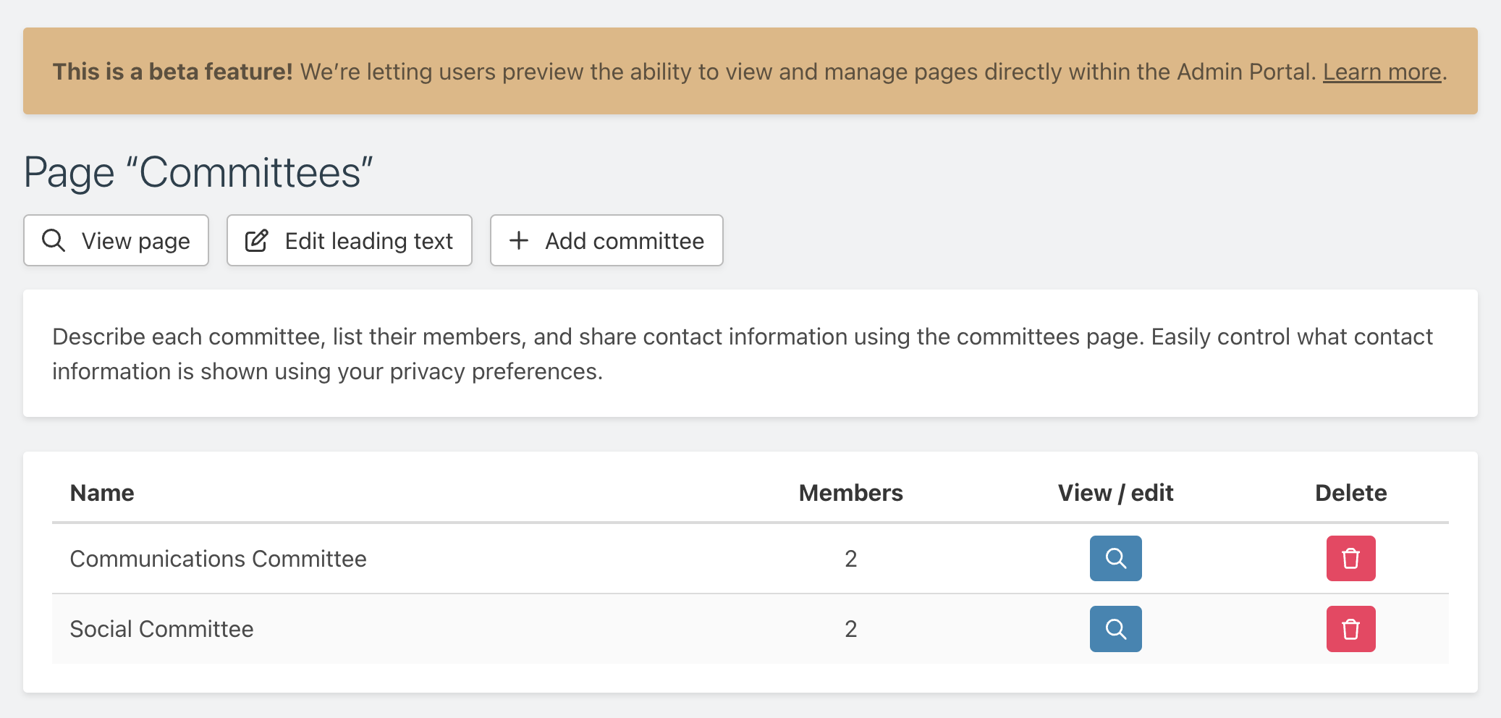Select the Communications Committee row name
Image resolution: width=1501 pixels, height=718 pixels.
[218, 558]
